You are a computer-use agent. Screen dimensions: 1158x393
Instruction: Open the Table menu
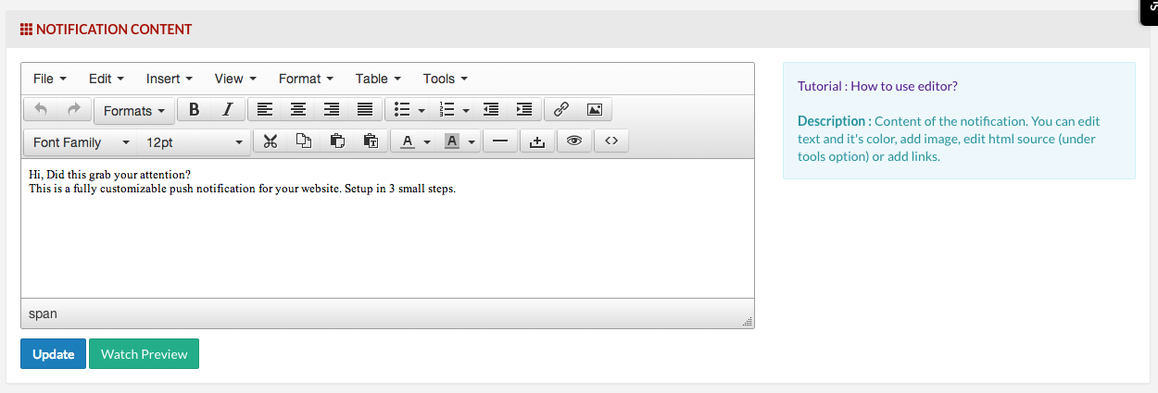379,79
